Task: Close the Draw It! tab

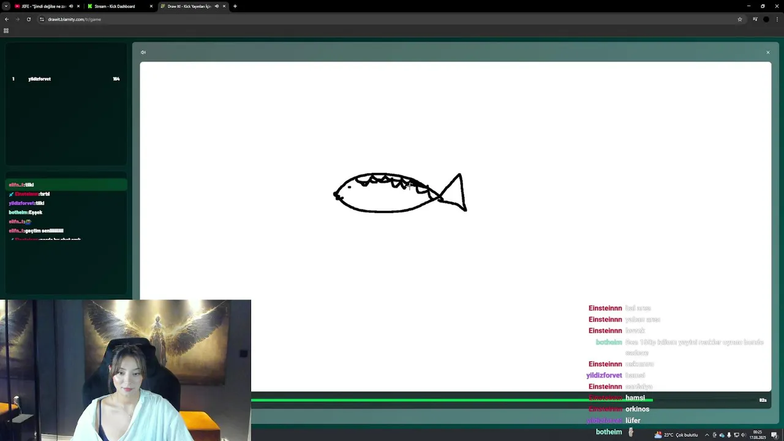Action: pos(224,6)
